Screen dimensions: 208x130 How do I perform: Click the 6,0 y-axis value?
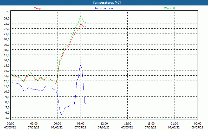point(7,113)
